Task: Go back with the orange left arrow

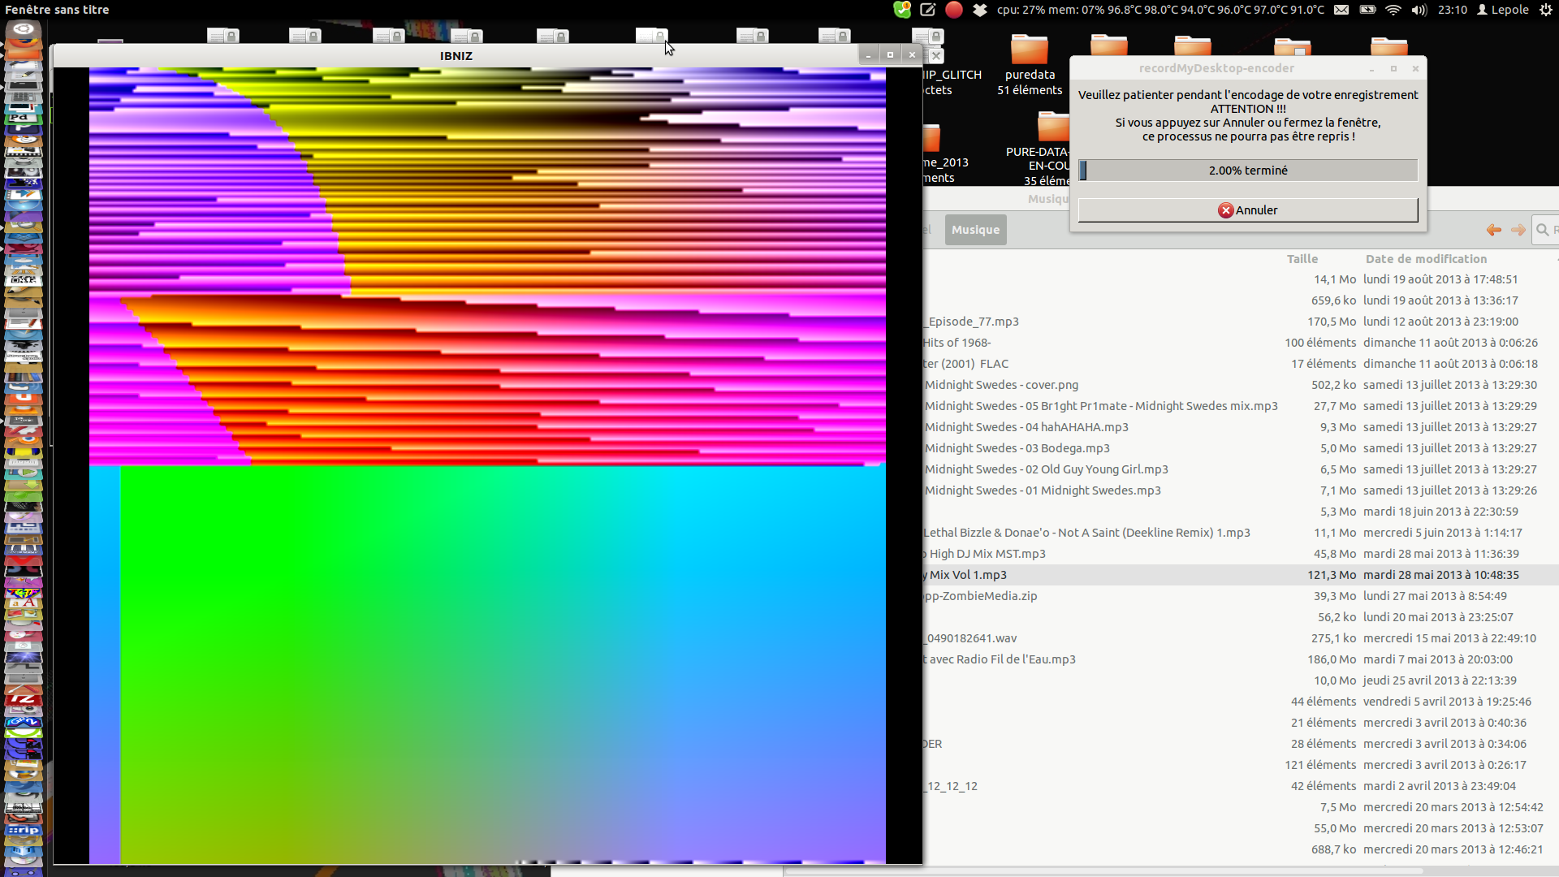Action: click(1493, 230)
